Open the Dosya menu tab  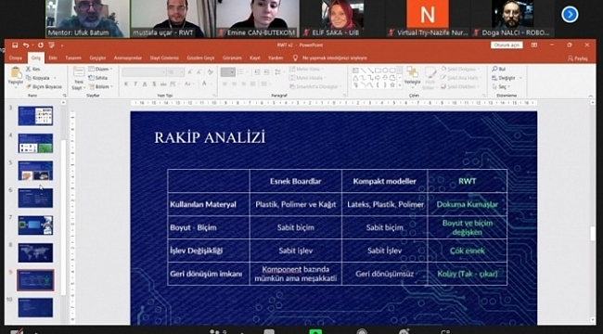tap(16, 58)
